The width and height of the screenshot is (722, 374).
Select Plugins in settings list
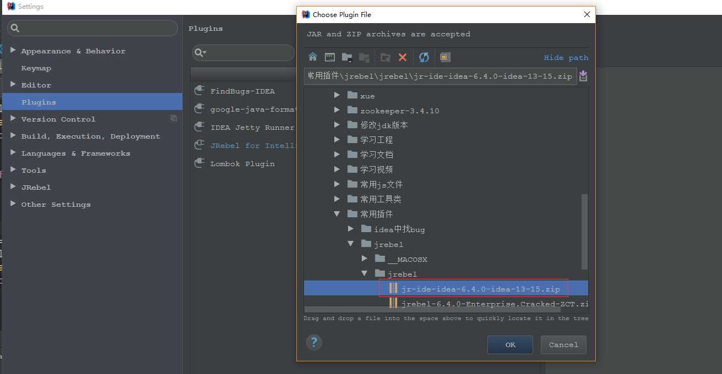pyautogui.click(x=92, y=102)
